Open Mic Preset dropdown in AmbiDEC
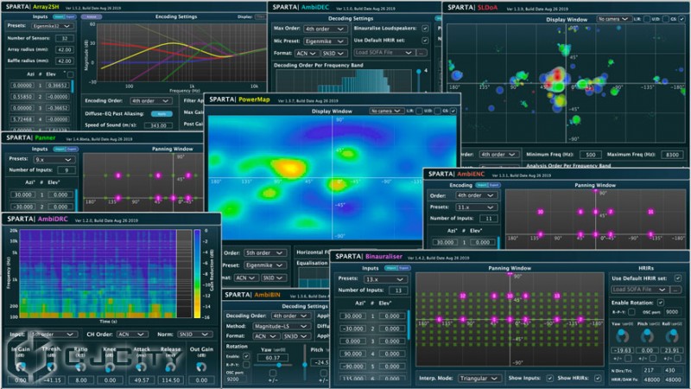 (326, 41)
